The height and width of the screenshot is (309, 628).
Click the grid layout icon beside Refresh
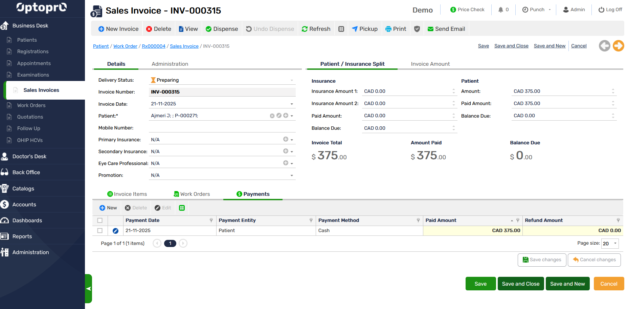[341, 29]
